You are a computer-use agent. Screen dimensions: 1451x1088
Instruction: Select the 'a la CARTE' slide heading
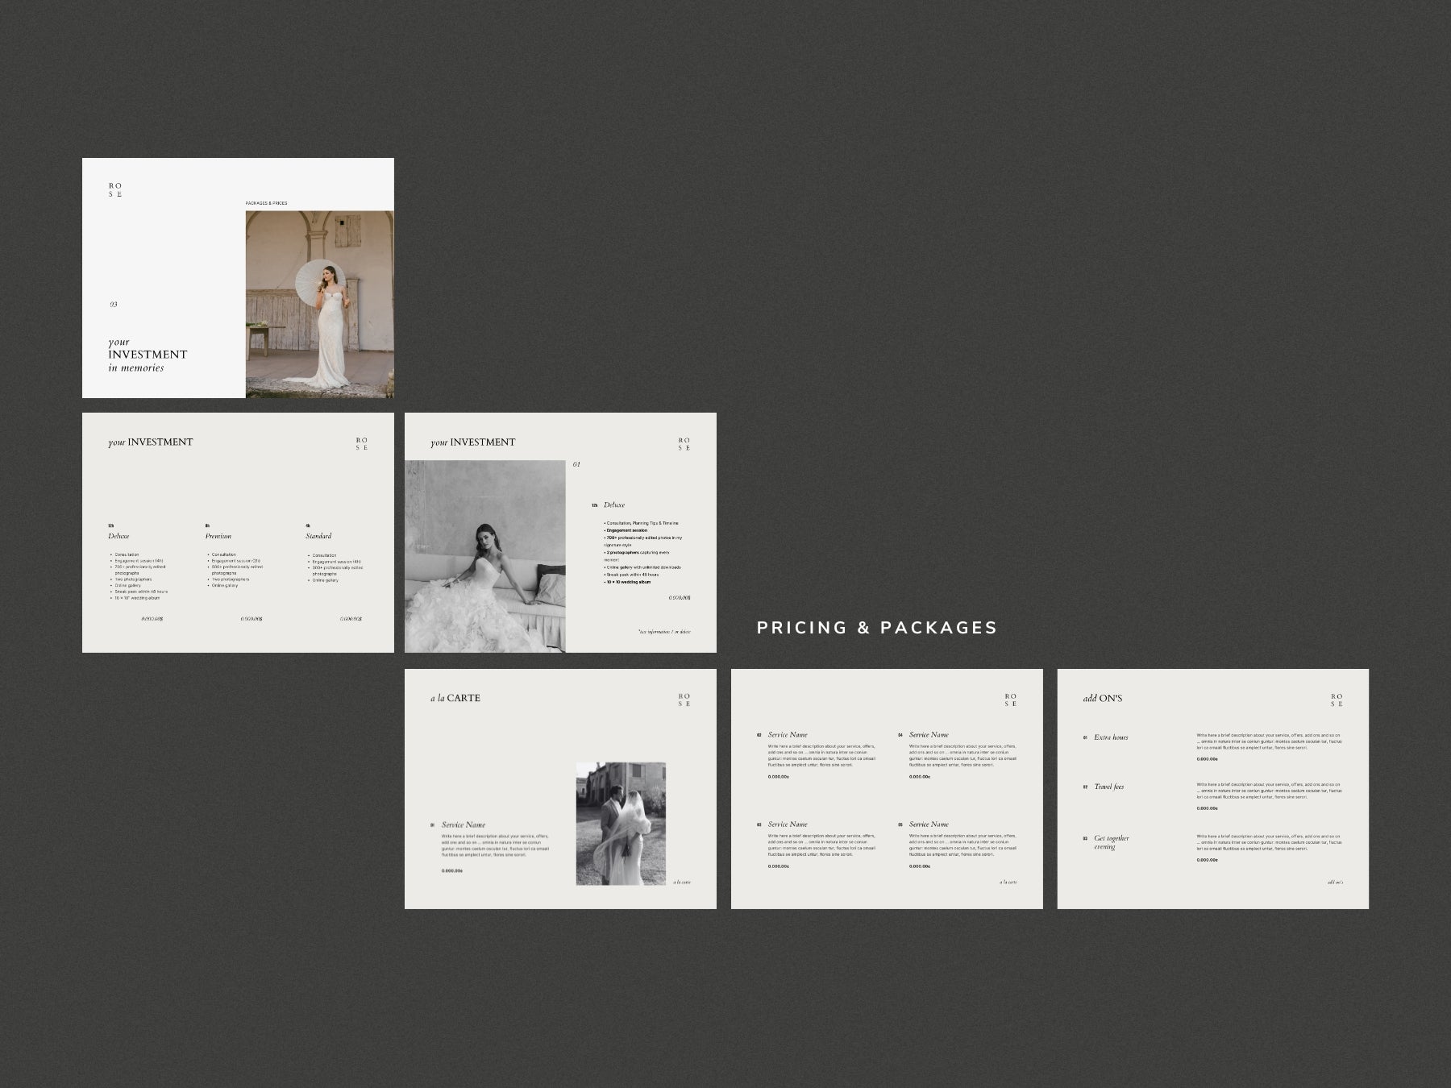tap(455, 698)
